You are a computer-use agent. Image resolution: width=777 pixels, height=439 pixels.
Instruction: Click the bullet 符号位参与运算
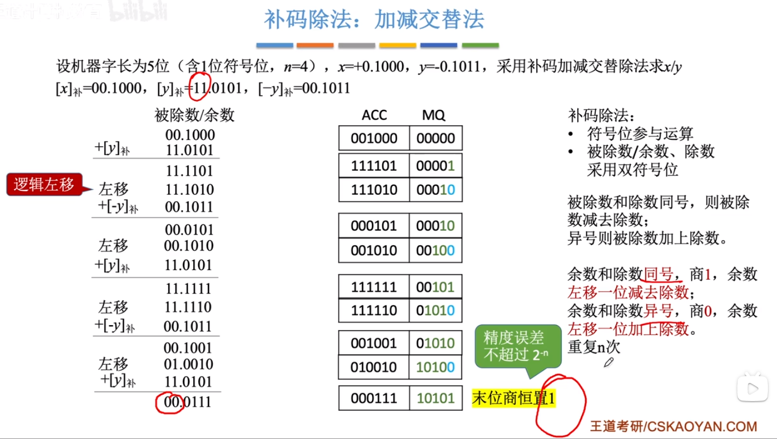click(x=641, y=134)
